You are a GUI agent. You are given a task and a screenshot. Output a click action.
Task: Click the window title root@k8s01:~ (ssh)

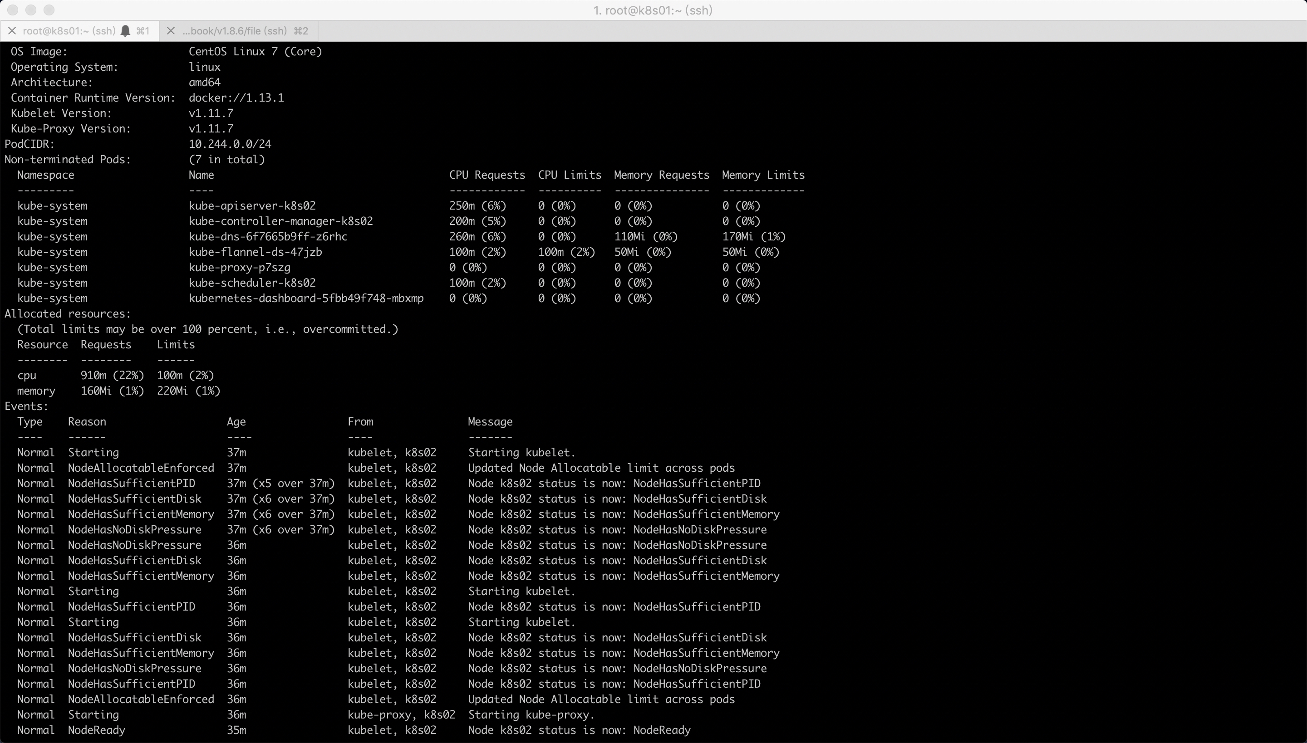click(653, 10)
